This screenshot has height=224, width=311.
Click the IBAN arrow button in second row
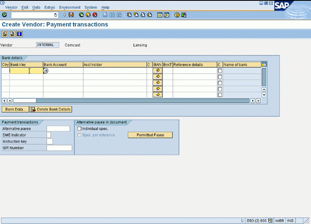tap(158, 77)
